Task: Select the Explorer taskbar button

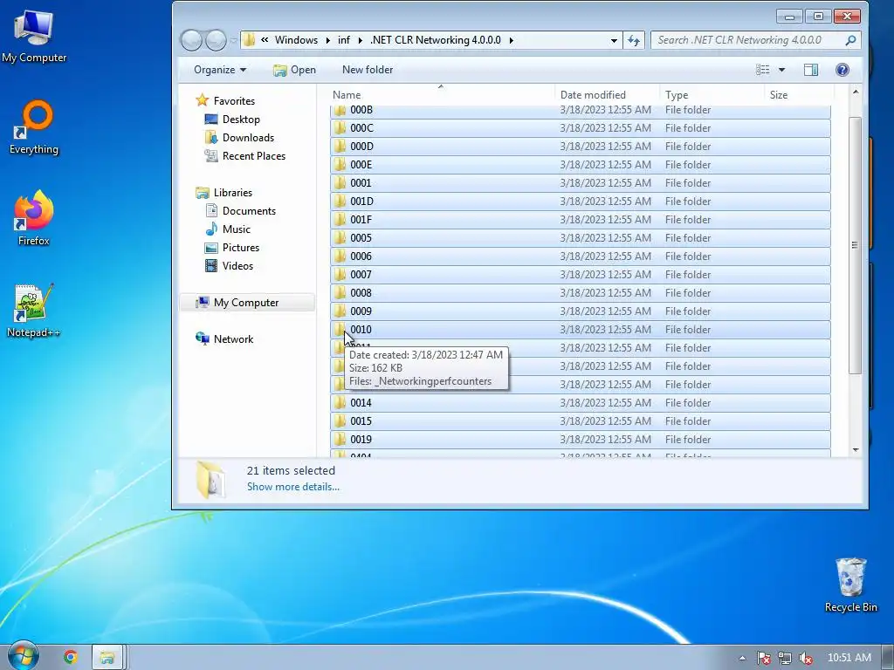Action: click(x=107, y=658)
